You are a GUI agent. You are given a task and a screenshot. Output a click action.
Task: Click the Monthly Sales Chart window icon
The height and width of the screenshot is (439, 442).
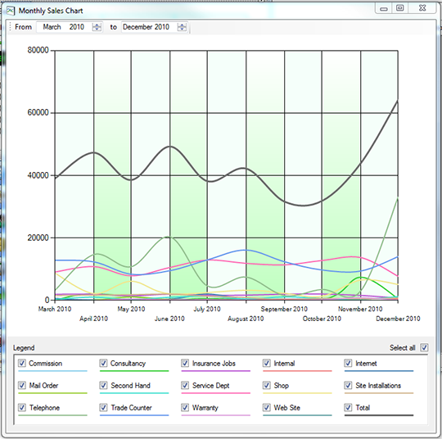11,11
